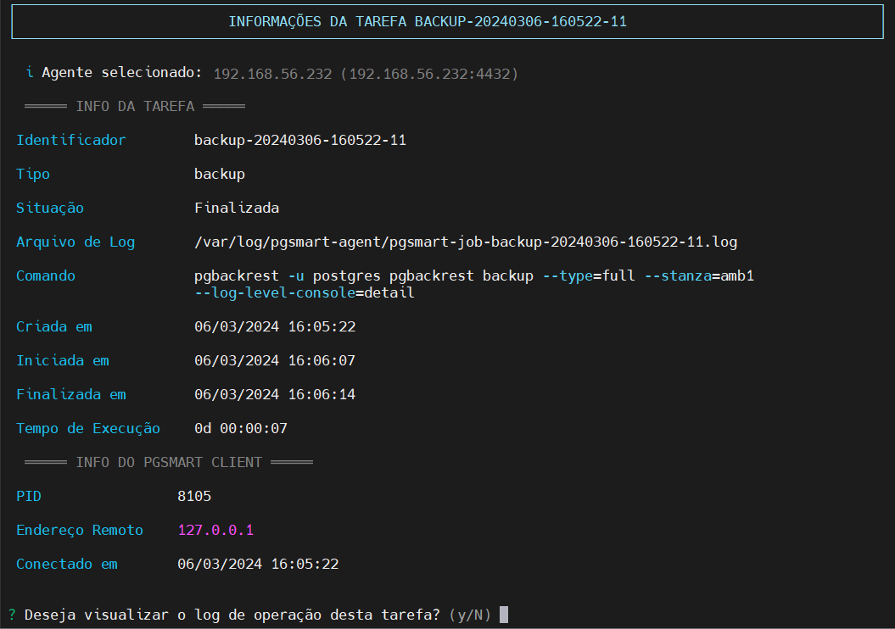The height and width of the screenshot is (629, 895).
Task: Click the log file path /var/log/pgsmart-agent
Action: (466, 242)
